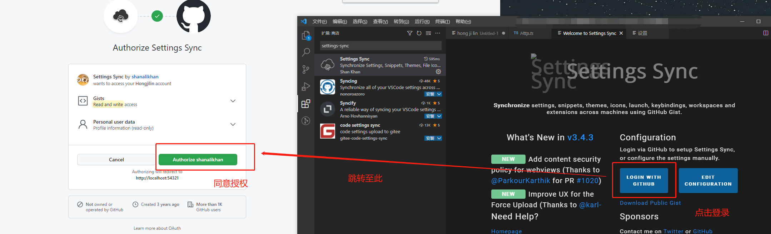
Task: Click the settings-sync extension search field
Action: pyautogui.click(x=381, y=46)
